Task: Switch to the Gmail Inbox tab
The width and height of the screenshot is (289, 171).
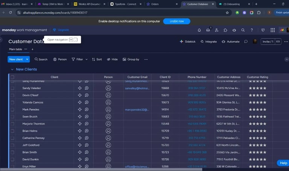Action: point(17,4)
